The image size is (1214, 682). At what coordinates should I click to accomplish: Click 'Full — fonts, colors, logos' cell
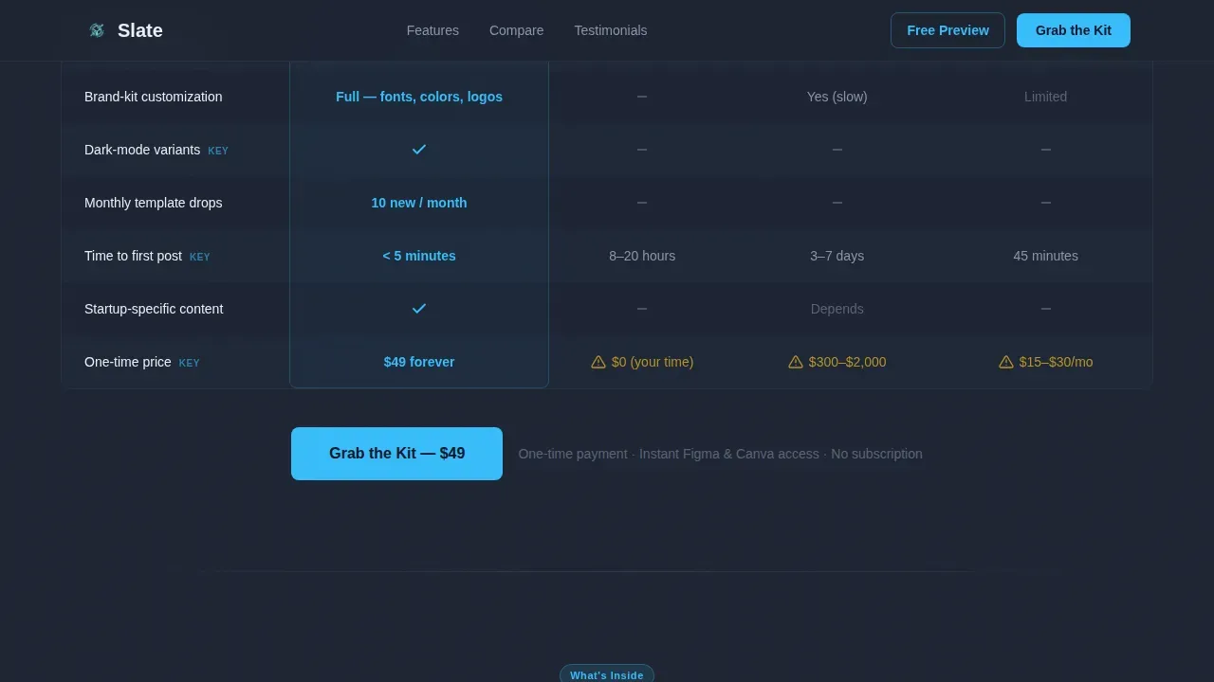click(x=419, y=97)
